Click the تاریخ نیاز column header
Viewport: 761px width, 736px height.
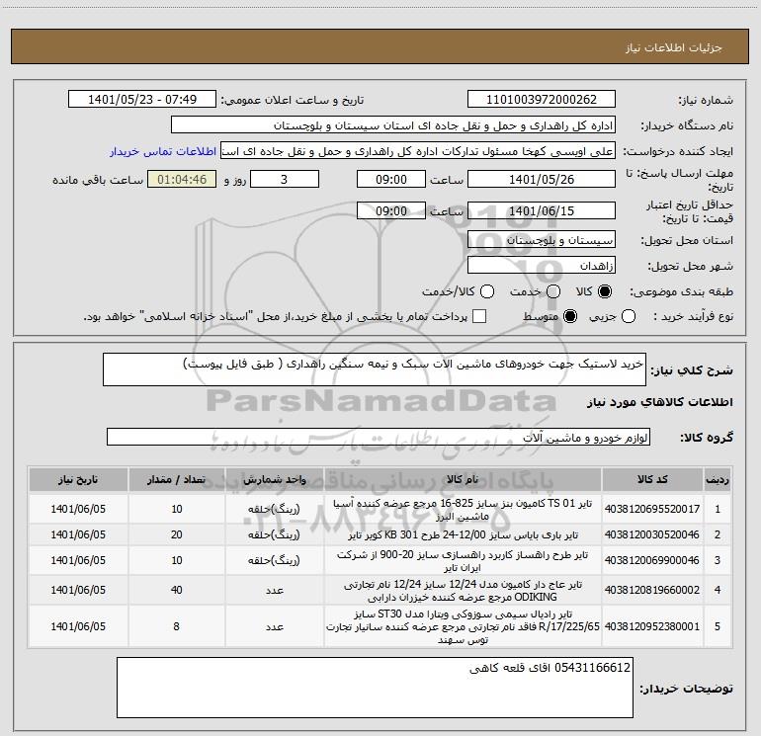pyautogui.click(x=78, y=480)
